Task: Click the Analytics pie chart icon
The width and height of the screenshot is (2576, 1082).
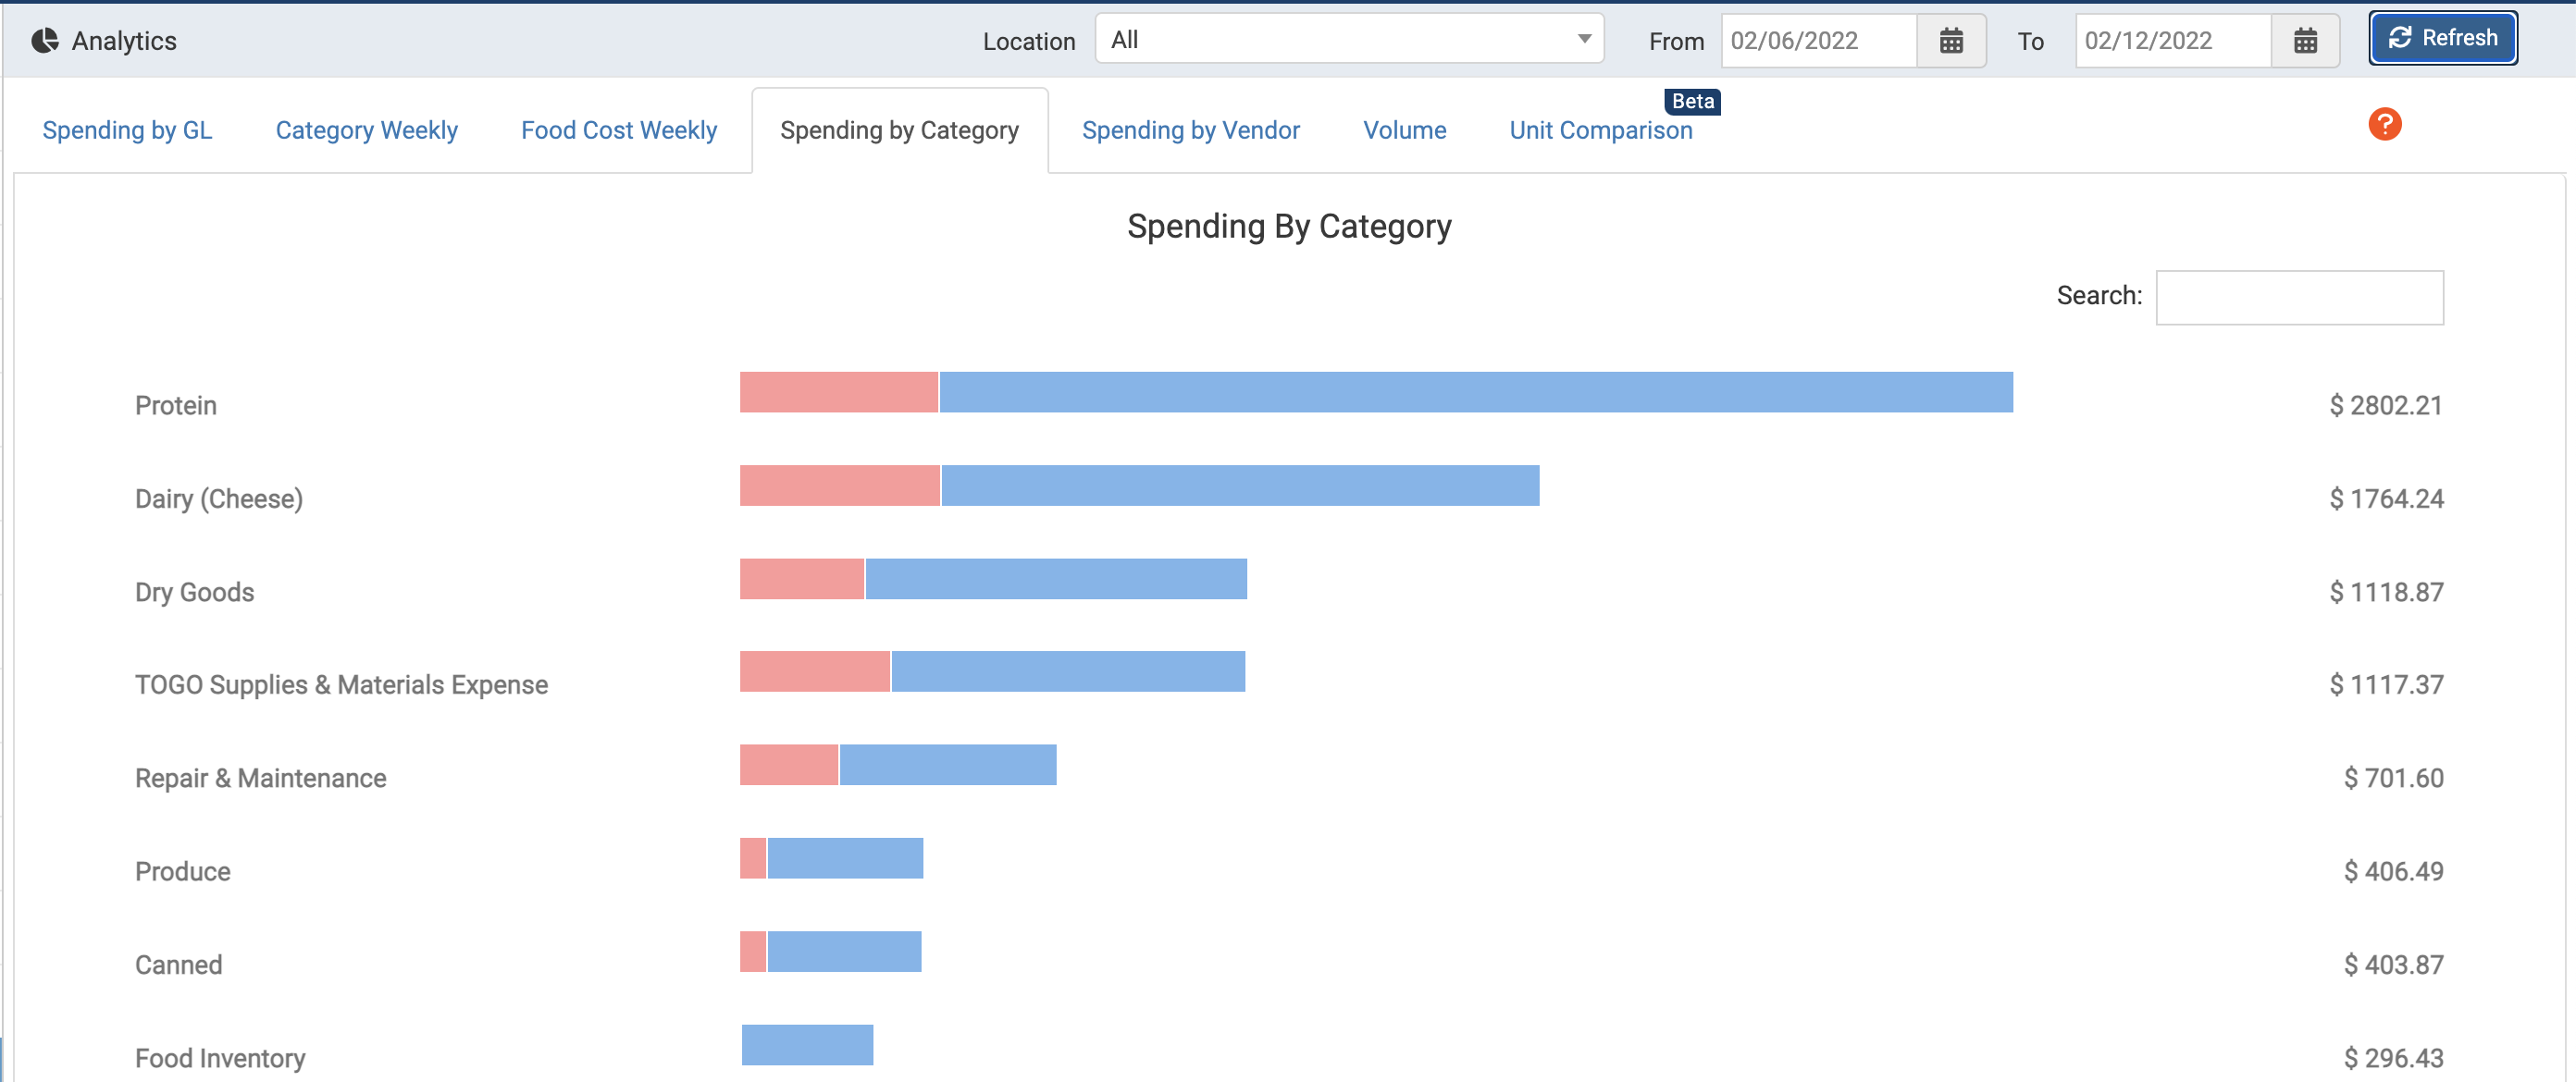Action: pyautogui.click(x=44, y=41)
